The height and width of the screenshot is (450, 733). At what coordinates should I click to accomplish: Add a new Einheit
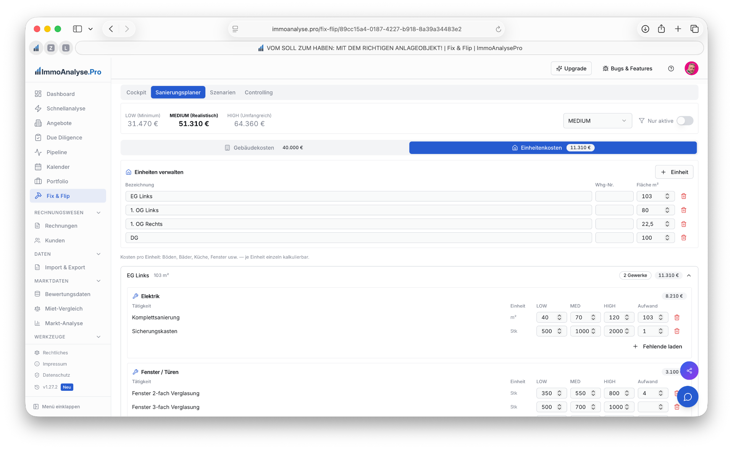click(674, 172)
